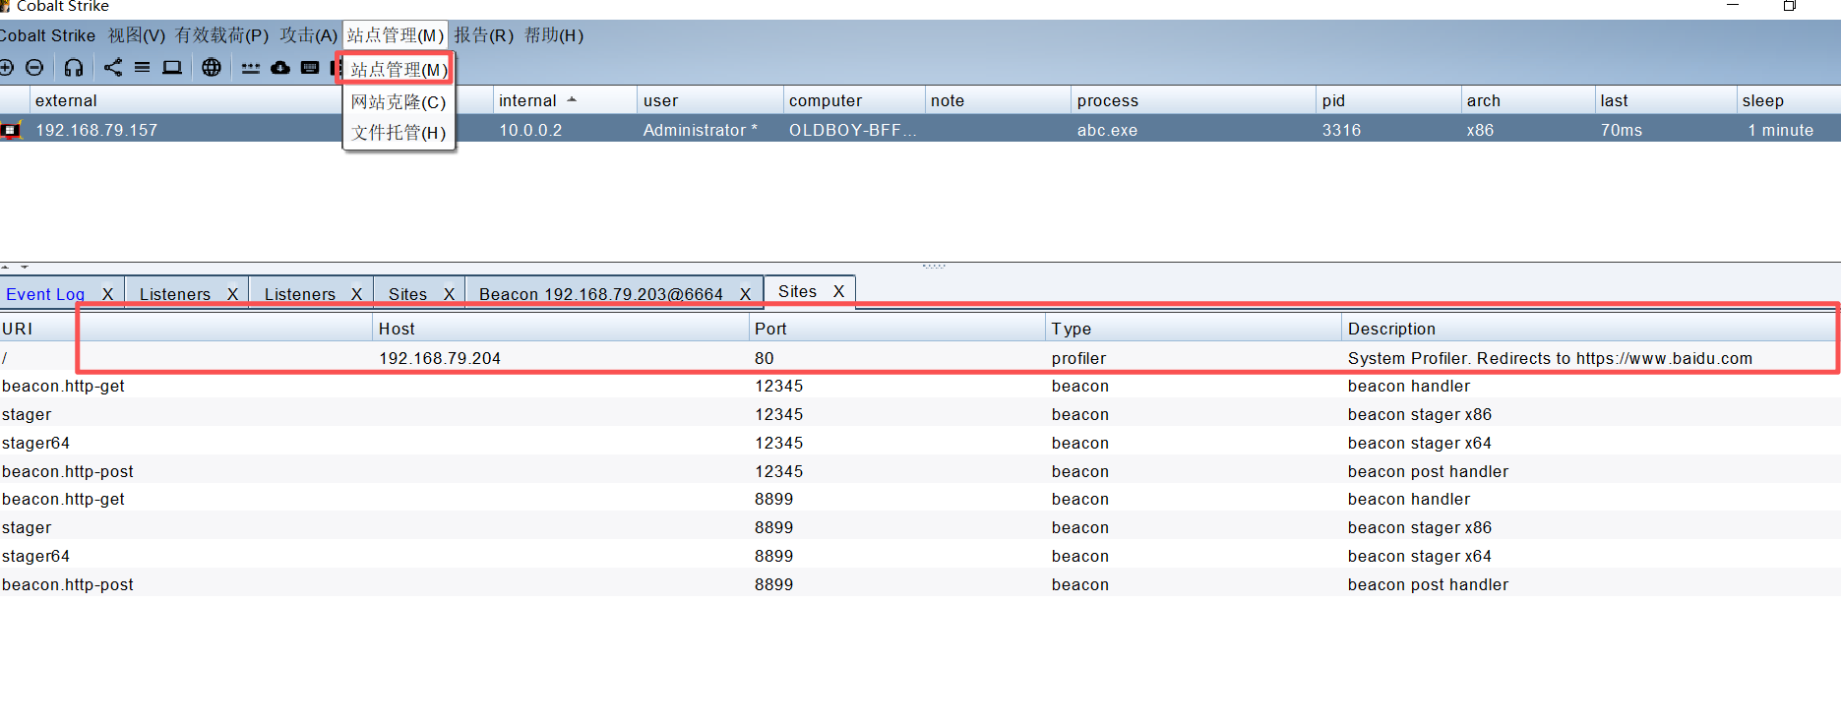This screenshot has width=1841, height=724.
Task: Choose 站点管理(M) from the dropdown
Action: tap(399, 70)
